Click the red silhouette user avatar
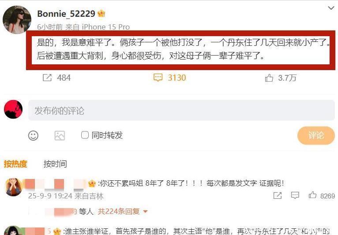Screen dimensions: 338x235 (x=13, y=109)
